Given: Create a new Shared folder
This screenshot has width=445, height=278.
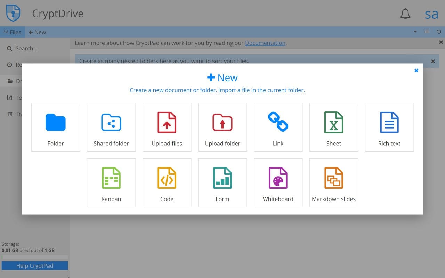Looking at the screenshot, I should (x=111, y=127).
